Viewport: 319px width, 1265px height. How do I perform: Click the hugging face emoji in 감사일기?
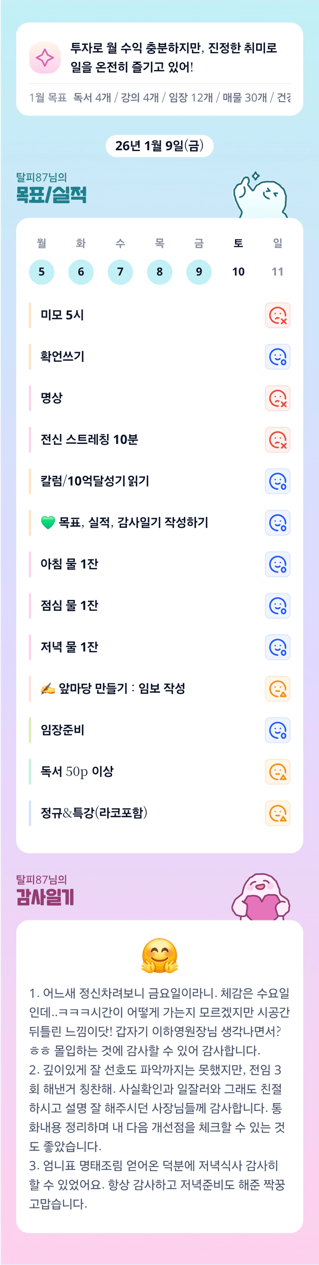[160, 956]
